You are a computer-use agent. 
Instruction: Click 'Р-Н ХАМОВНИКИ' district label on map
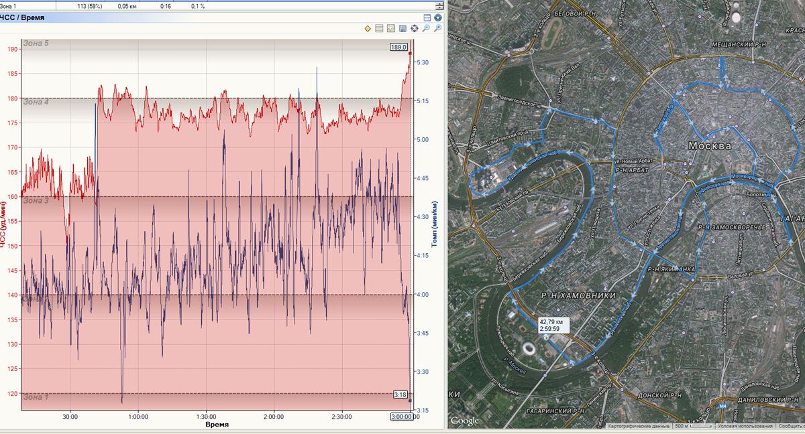[578, 295]
